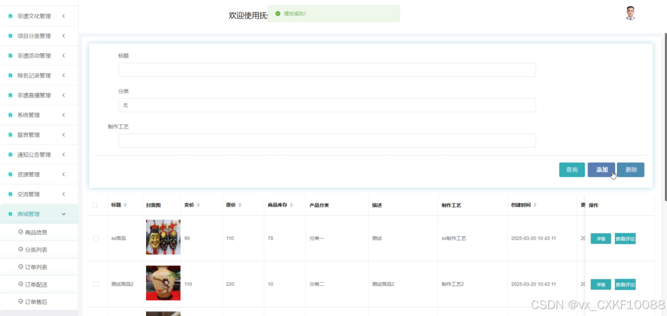Screen dimensions: 667x316
Task: Click 查看评论 for the xx商品 row
Action: (625, 239)
